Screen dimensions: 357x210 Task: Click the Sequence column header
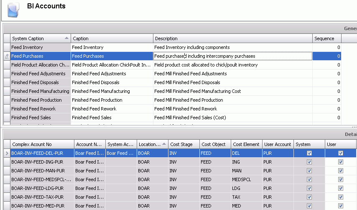(326, 38)
